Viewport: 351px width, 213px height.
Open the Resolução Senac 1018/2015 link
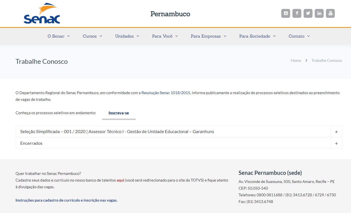166,93
